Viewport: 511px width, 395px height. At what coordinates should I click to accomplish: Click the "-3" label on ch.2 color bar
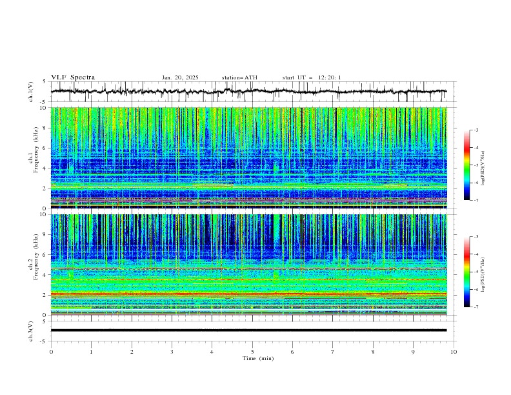(476, 237)
